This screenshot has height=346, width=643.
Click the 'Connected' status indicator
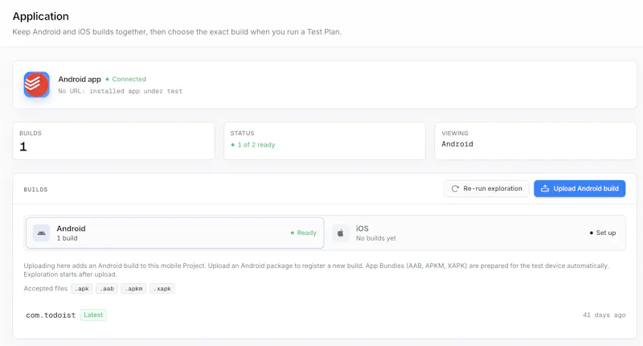[x=126, y=79]
